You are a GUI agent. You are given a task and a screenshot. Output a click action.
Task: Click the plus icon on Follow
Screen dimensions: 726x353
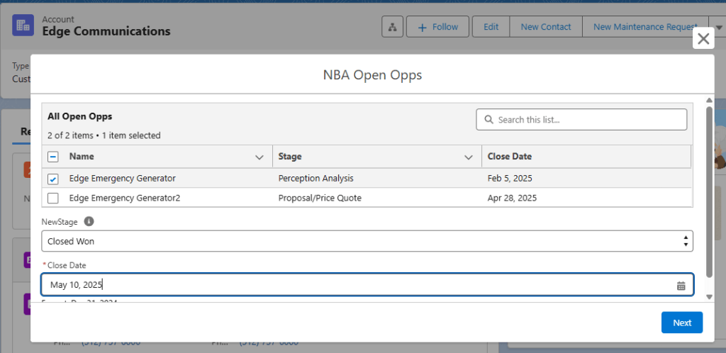(422, 27)
